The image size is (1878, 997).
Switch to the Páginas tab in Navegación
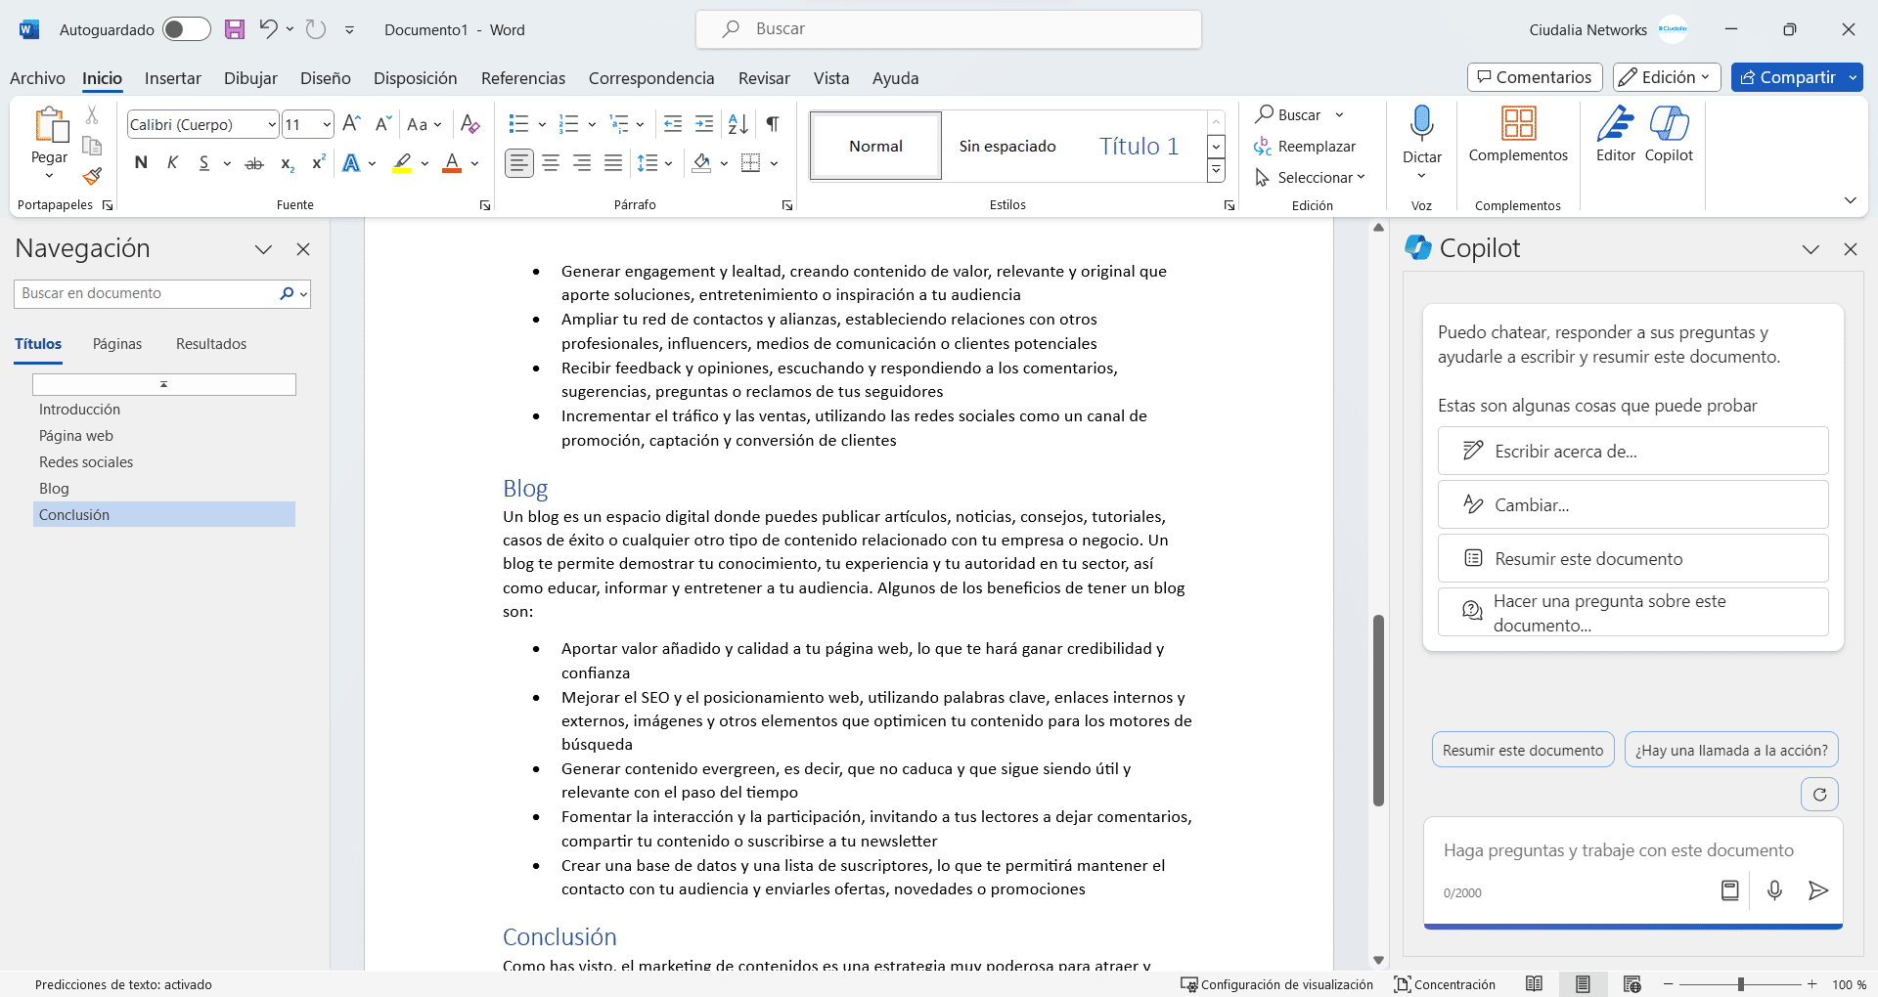coord(117,344)
